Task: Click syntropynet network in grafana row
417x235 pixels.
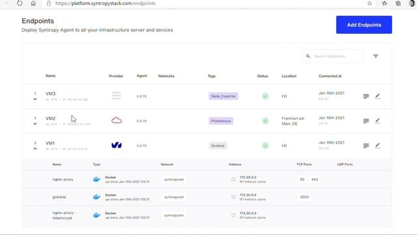Action: [174, 197]
